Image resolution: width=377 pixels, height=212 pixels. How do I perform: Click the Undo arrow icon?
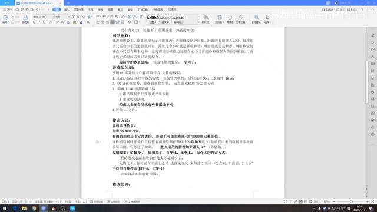pos(37,9)
